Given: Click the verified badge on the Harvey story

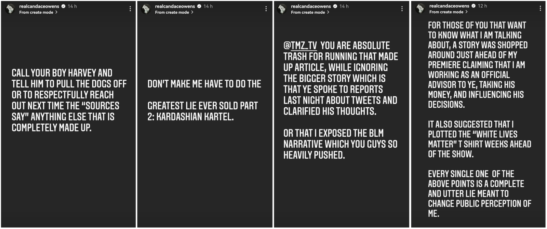Looking at the screenshot, I should [x=63, y=6].
